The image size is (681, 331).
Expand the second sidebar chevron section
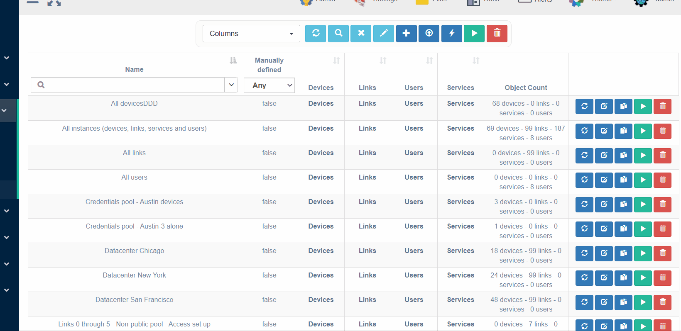(x=7, y=85)
